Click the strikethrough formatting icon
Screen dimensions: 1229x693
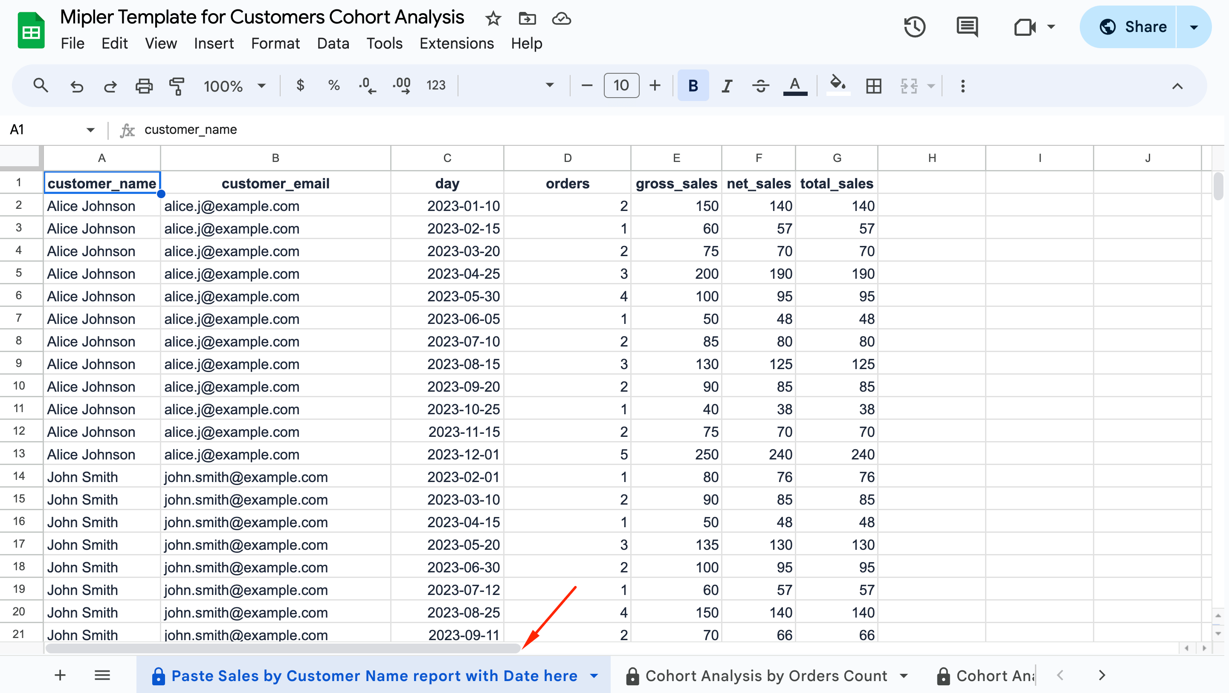[760, 86]
